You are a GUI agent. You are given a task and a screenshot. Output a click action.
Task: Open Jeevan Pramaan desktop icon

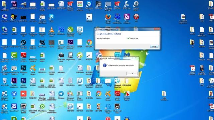pos(80,5)
